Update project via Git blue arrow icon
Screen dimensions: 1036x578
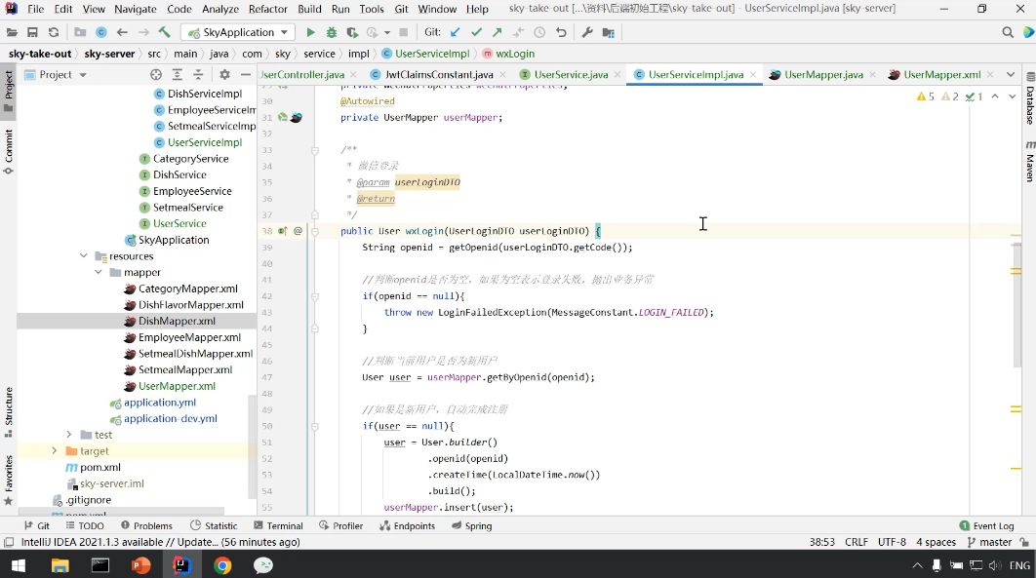[x=456, y=32]
